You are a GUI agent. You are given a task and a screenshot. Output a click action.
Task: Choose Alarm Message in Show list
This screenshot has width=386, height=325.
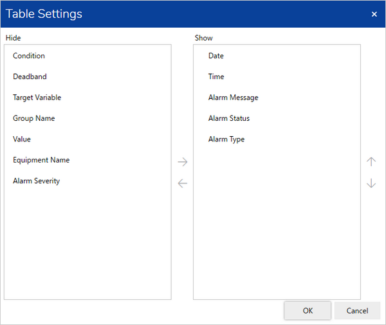(x=234, y=98)
